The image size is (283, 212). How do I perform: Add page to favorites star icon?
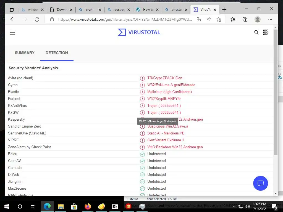click(x=219, y=19)
